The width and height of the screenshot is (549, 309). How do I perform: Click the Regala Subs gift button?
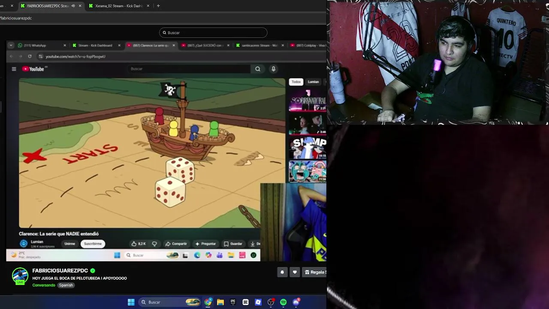(x=315, y=272)
